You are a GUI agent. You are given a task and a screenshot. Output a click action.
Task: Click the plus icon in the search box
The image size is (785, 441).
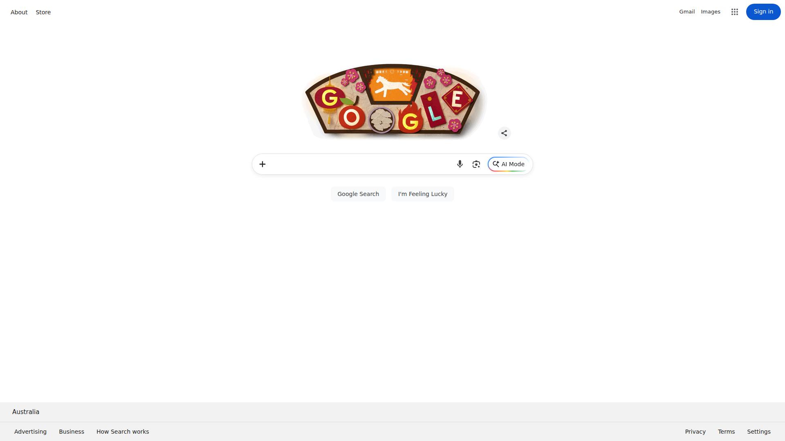(262, 164)
